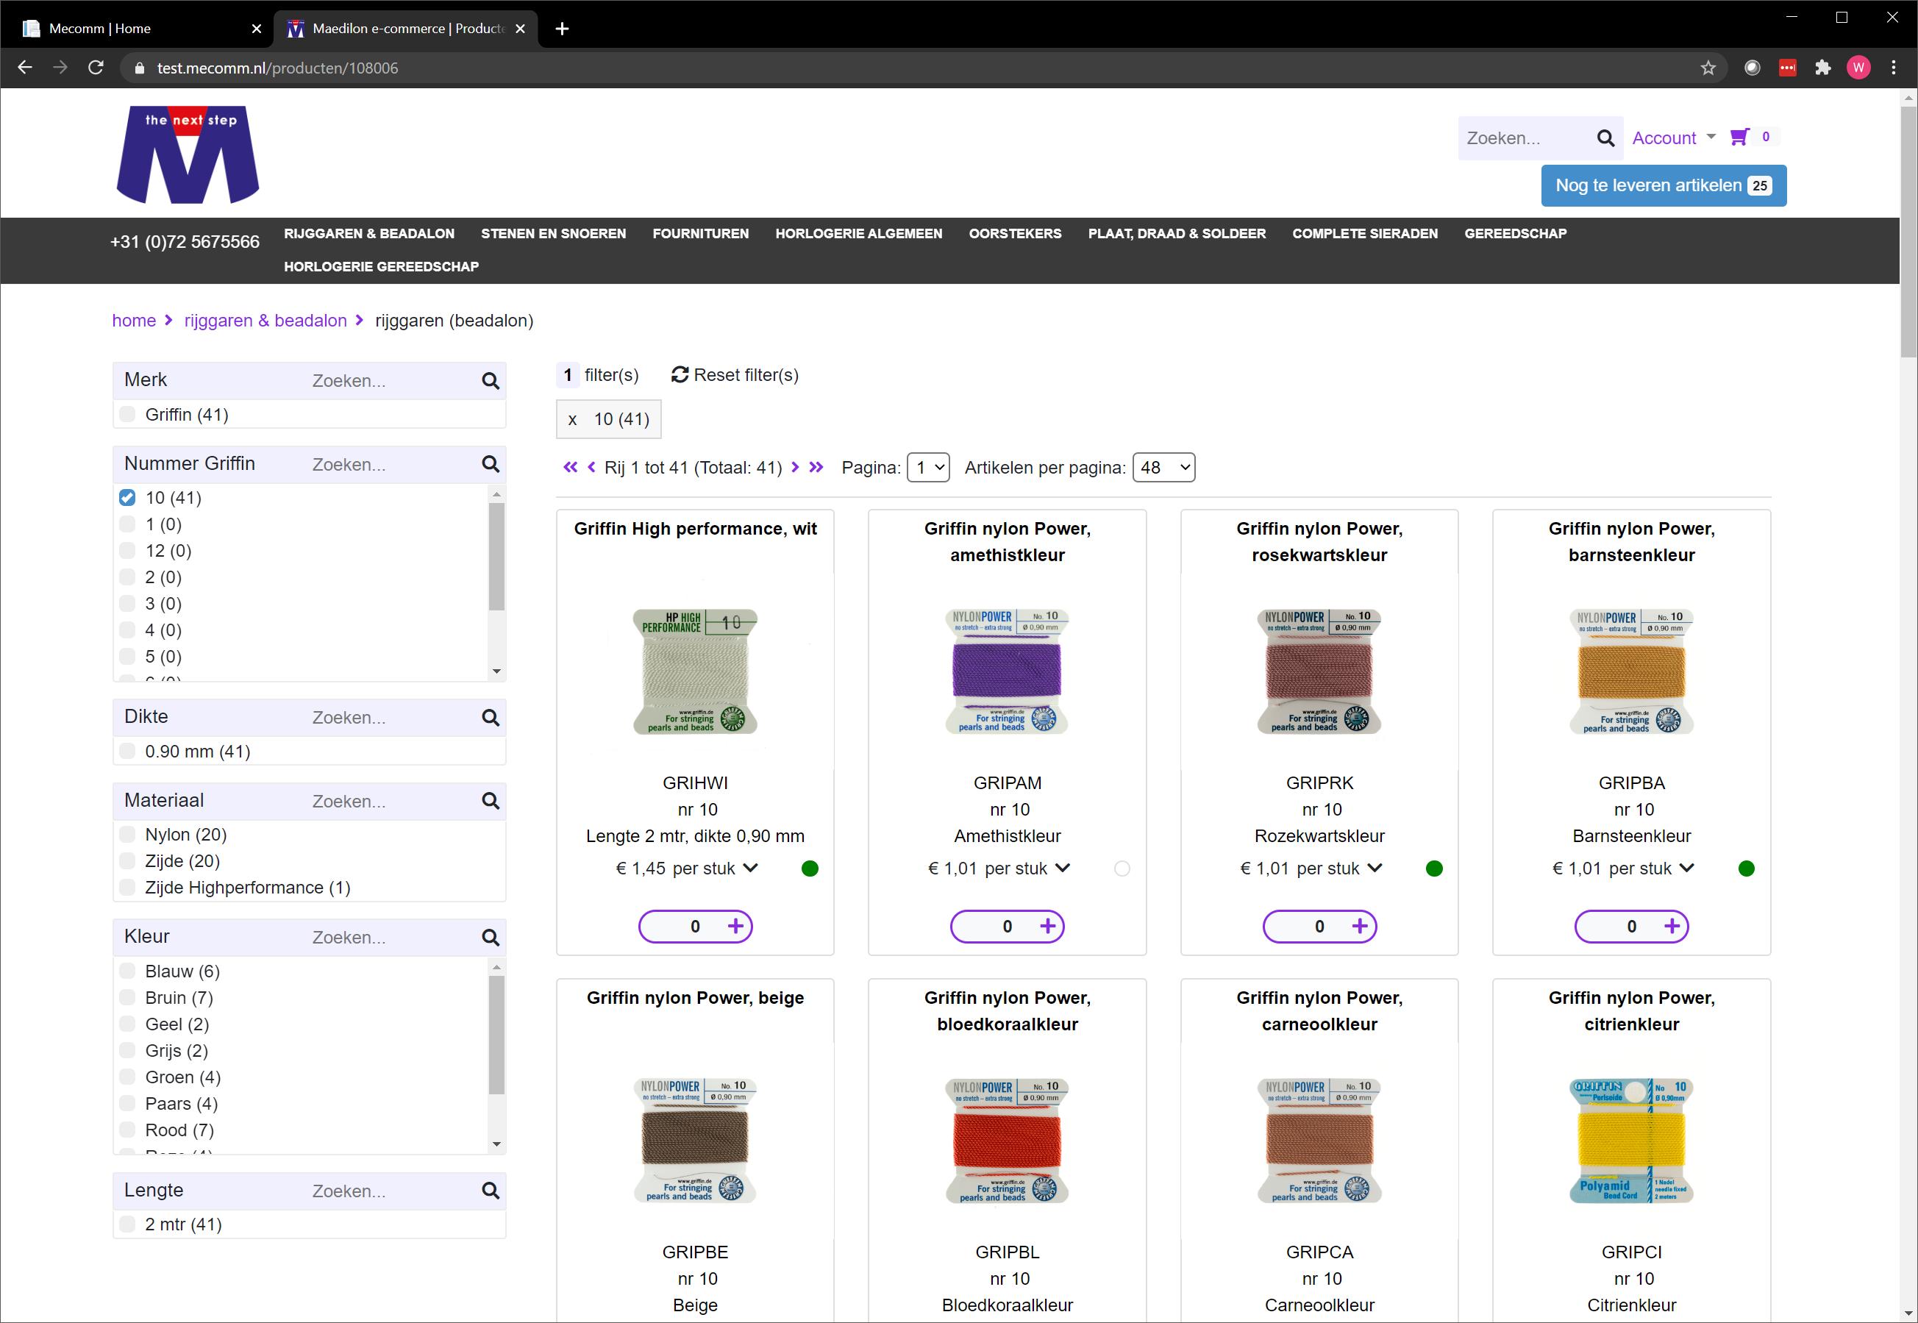The width and height of the screenshot is (1918, 1323).
Task: Go to last page double-arrow icon
Action: tap(816, 468)
